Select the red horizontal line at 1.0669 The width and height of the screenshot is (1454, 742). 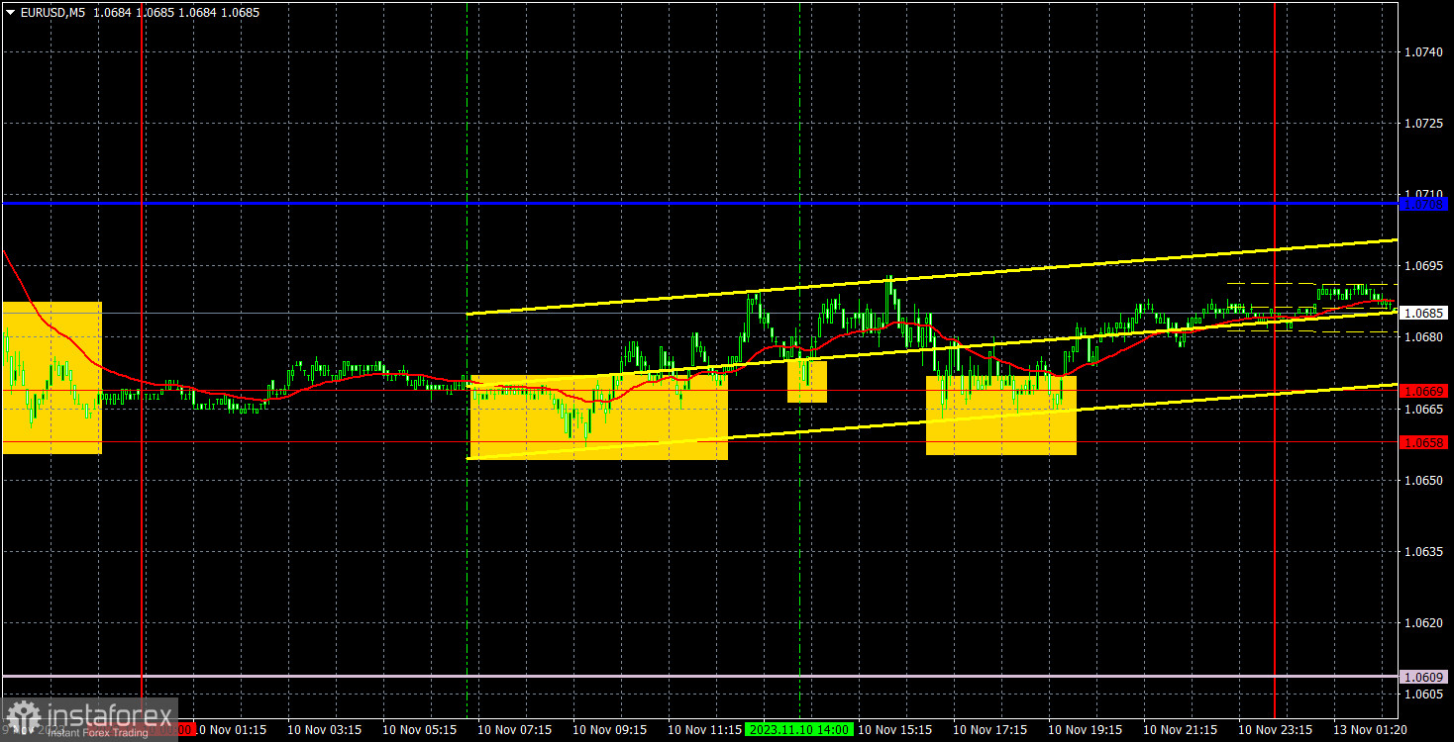[699, 391]
